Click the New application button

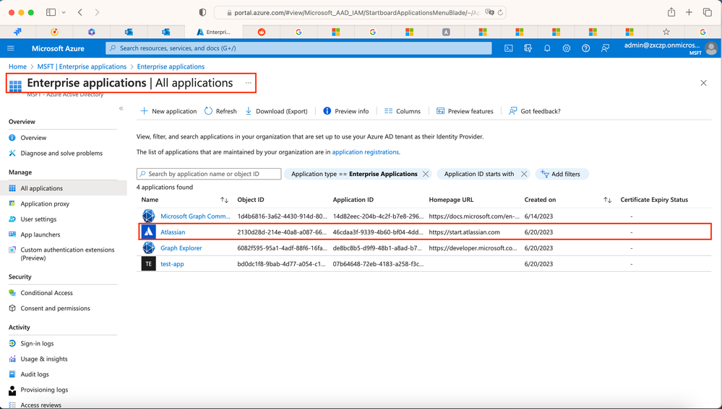coord(168,111)
